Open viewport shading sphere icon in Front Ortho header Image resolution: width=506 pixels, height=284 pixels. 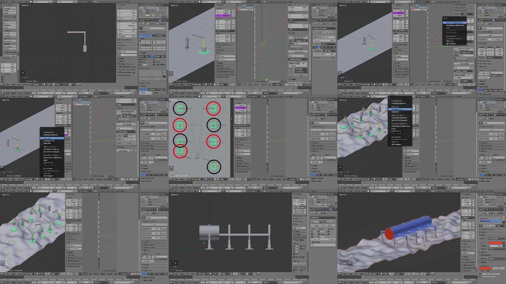[x=45, y=85]
